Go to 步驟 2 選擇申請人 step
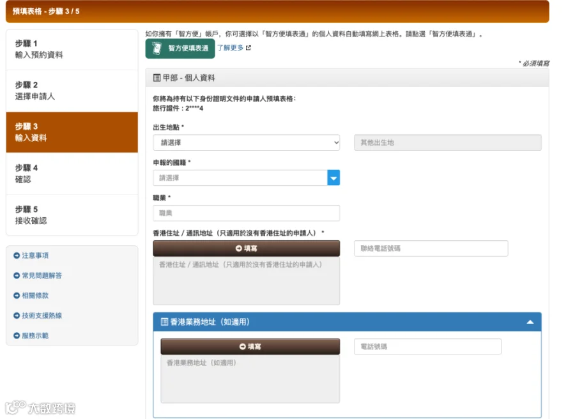The image size is (575, 419). 72,91
